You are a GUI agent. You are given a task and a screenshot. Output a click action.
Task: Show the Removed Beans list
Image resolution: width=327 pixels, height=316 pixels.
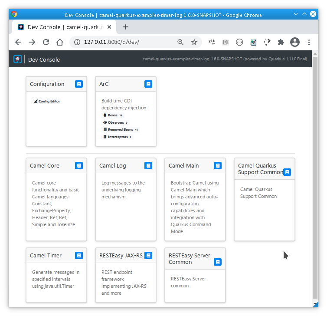[x=120, y=130]
